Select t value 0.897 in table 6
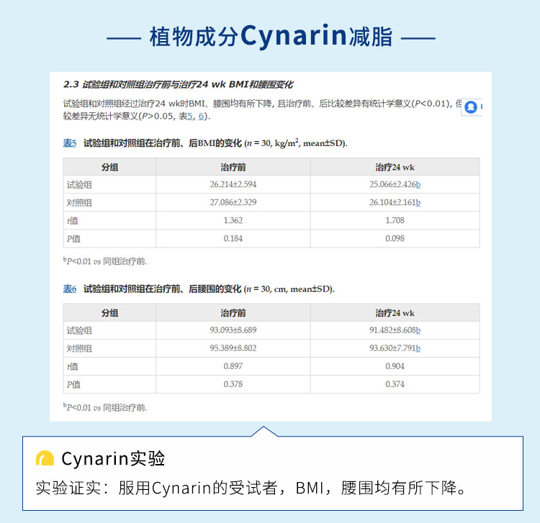Image resolution: width=540 pixels, height=523 pixels. [233, 366]
